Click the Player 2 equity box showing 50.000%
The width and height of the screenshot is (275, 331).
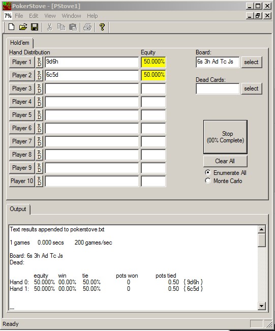click(154, 75)
